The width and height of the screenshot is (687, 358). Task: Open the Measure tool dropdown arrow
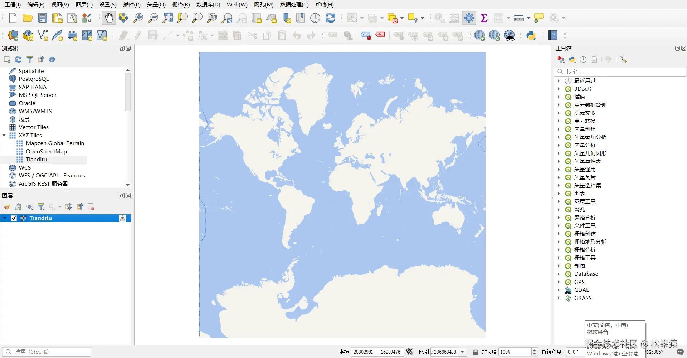(528, 18)
